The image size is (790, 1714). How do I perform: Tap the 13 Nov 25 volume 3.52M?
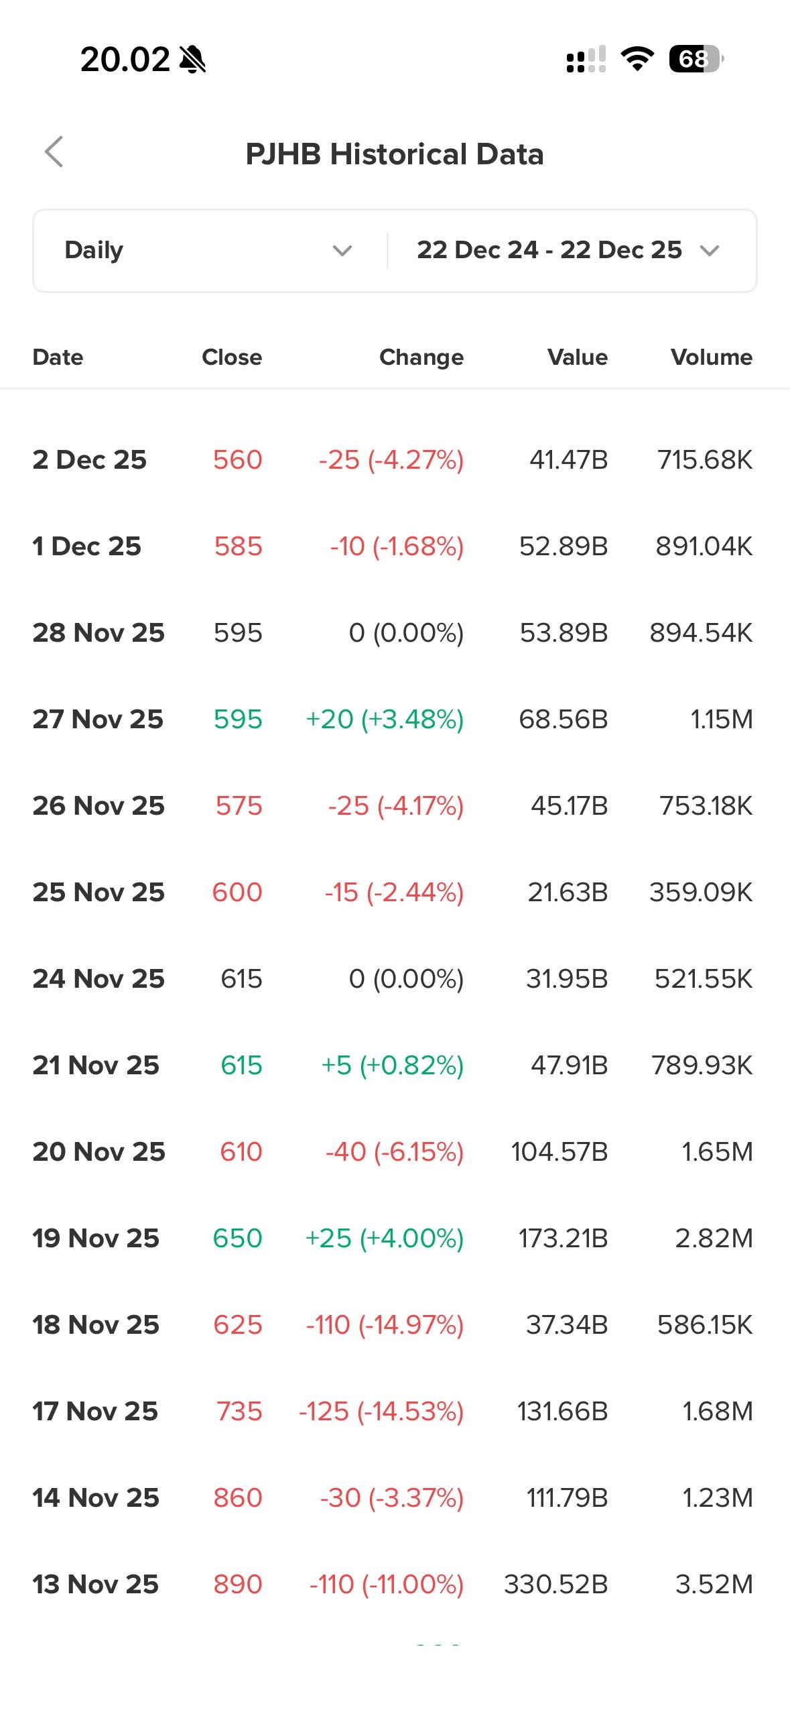tap(714, 1585)
